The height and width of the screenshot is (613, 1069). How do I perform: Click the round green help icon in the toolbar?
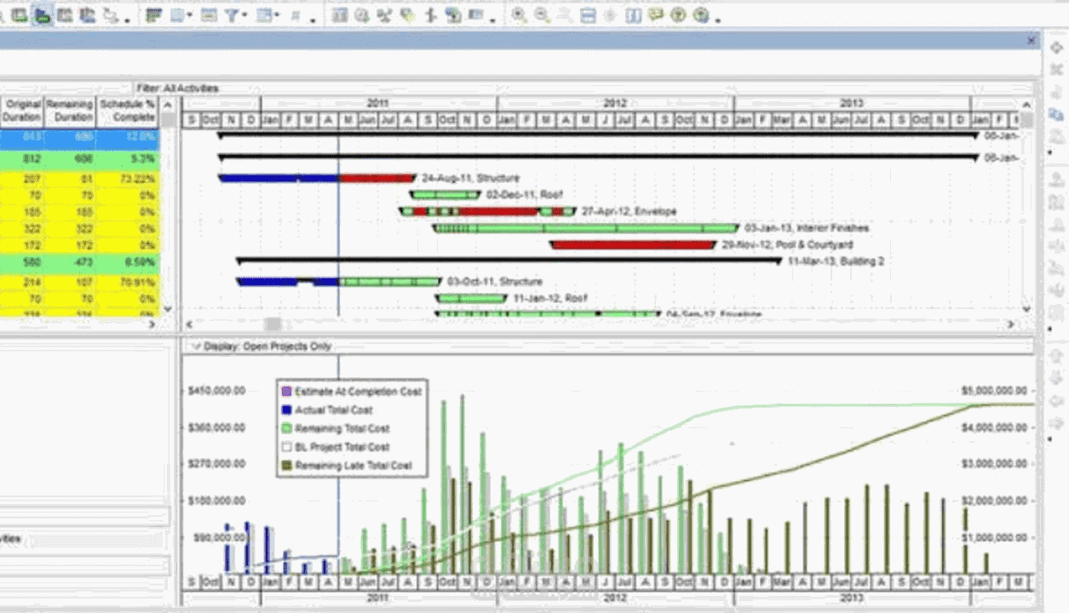tap(678, 15)
